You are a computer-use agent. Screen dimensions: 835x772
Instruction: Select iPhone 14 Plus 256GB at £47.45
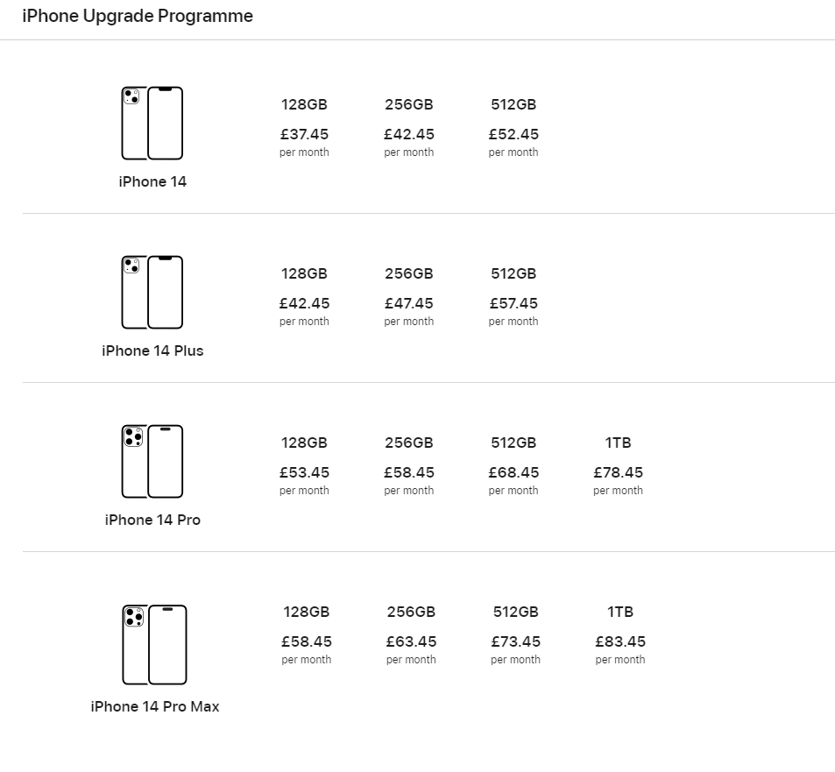click(409, 296)
